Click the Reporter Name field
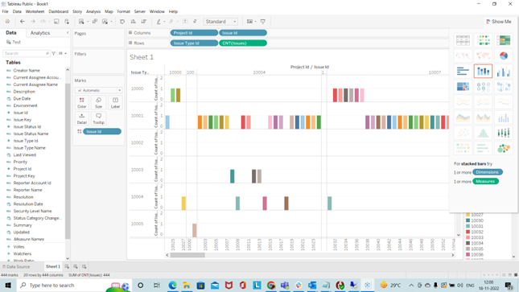The image size is (519, 292). 28,190
